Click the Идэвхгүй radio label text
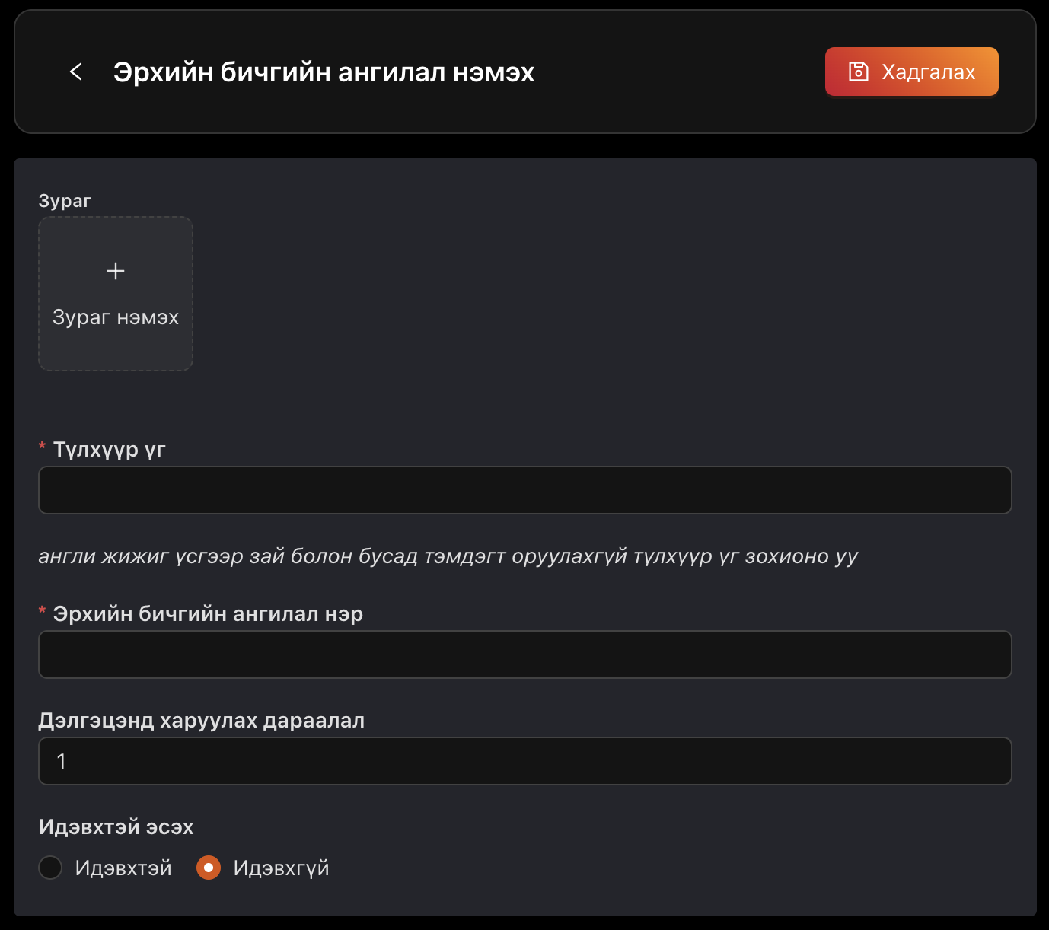This screenshot has width=1049, height=930. coord(281,868)
